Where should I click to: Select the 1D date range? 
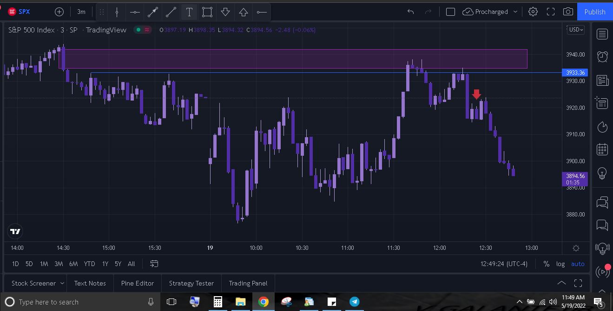(15, 264)
